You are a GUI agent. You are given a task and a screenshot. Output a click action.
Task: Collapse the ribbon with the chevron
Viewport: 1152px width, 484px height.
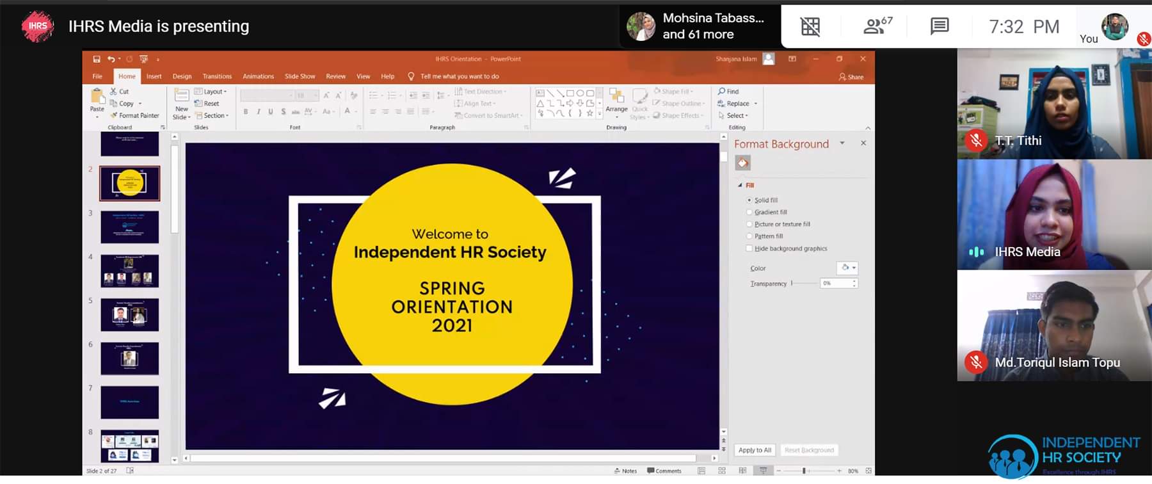click(x=868, y=128)
